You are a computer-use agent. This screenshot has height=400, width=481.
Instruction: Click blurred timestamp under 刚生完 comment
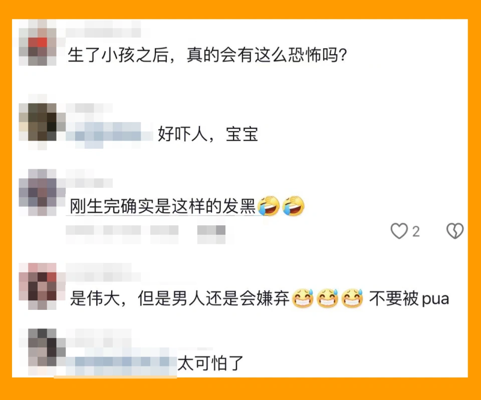tap(122, 234)
